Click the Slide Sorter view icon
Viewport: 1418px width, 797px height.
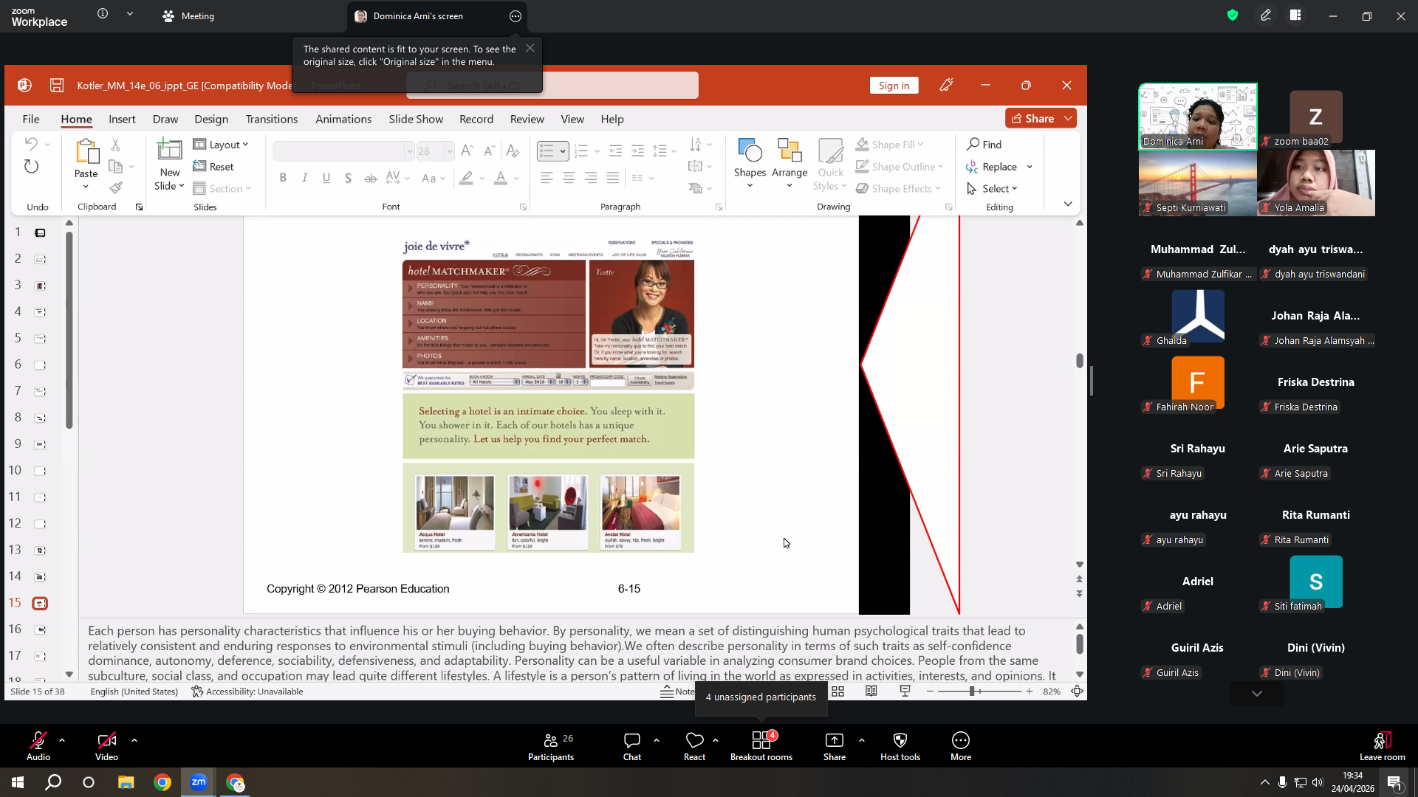[838, 691]
